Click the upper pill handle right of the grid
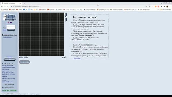This screenshot has width=172, height=97. tap(66, 15)
